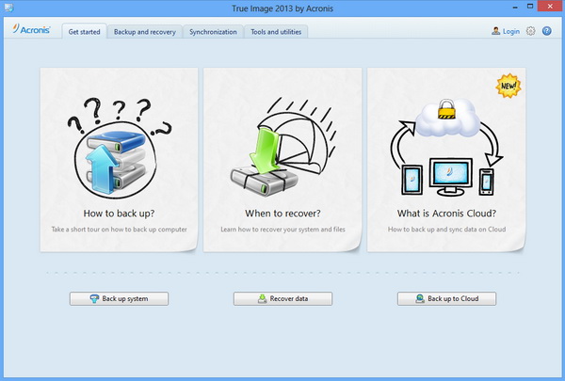Viewport: 565px width, 381px height.
Task: Click the app icon in title bar
Action: pyautogui.click(x=8, y=8)
